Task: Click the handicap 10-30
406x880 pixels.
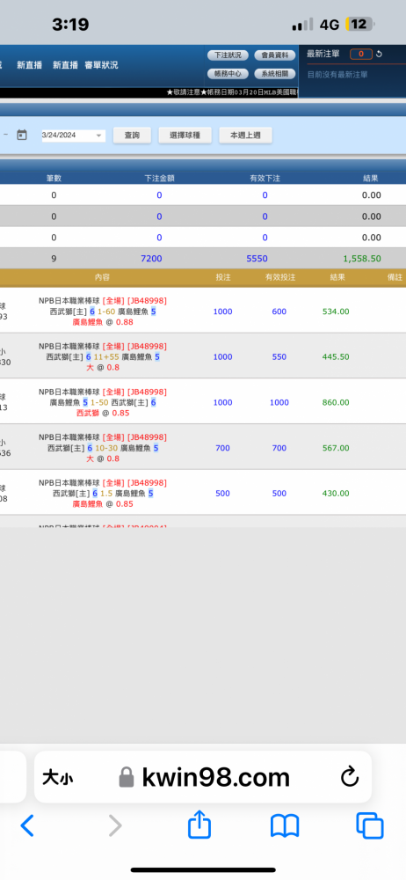Action: (106, 448)
